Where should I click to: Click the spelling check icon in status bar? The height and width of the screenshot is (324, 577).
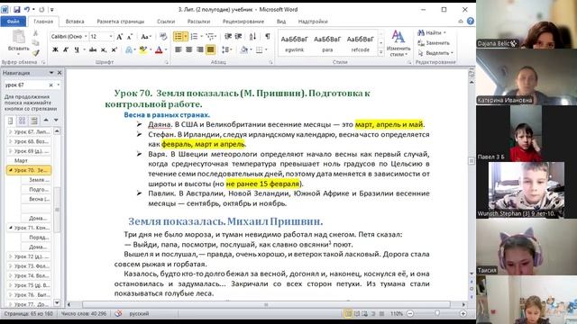tap(118, 313)
